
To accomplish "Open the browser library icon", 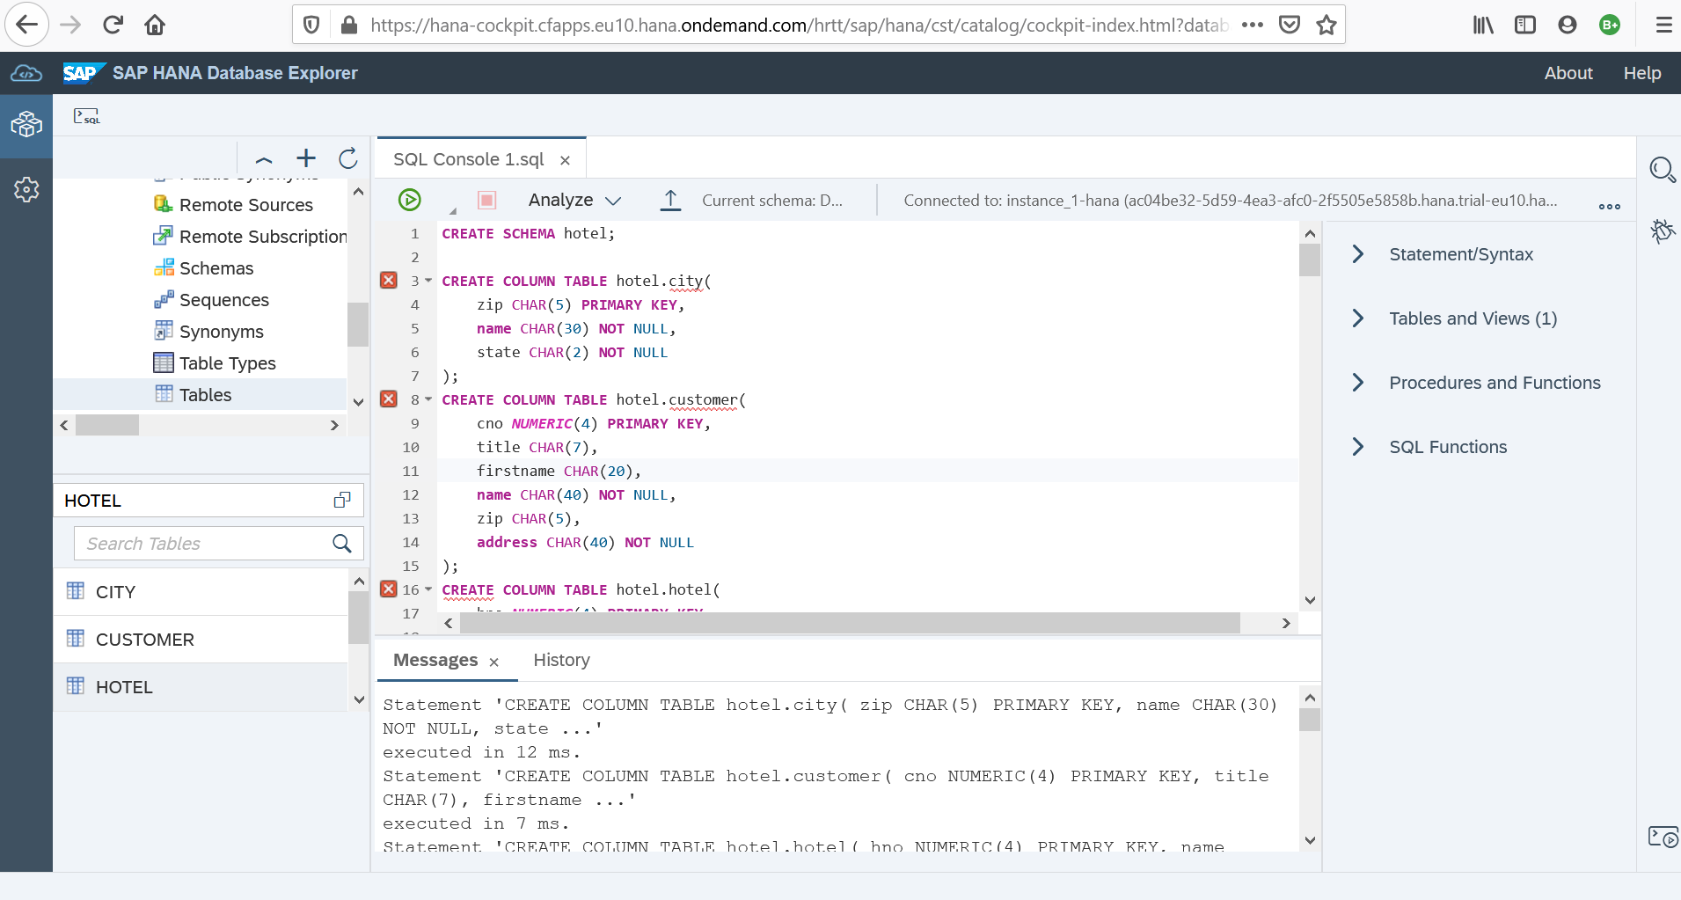I will [x=1483, y=25].
